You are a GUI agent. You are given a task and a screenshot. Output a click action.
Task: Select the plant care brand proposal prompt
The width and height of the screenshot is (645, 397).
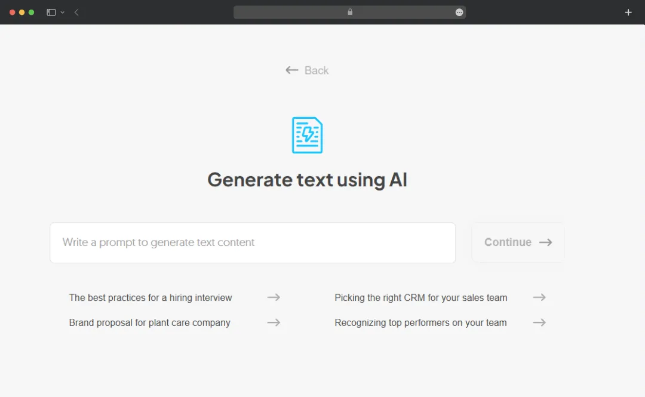[149, 322]
